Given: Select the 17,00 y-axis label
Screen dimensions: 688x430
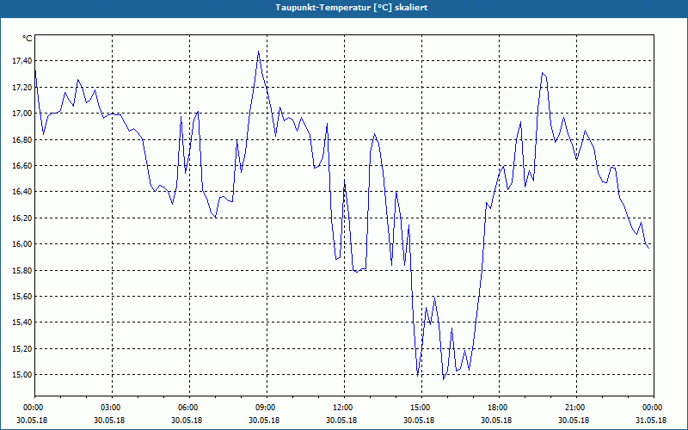Looking at the screenshot, I should tap(21, 114).
